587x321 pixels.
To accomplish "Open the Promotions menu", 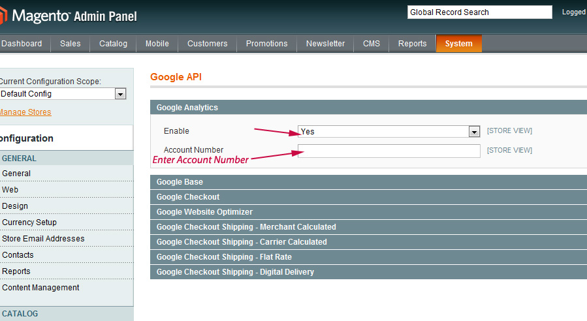I will click(x=266, y=44).
